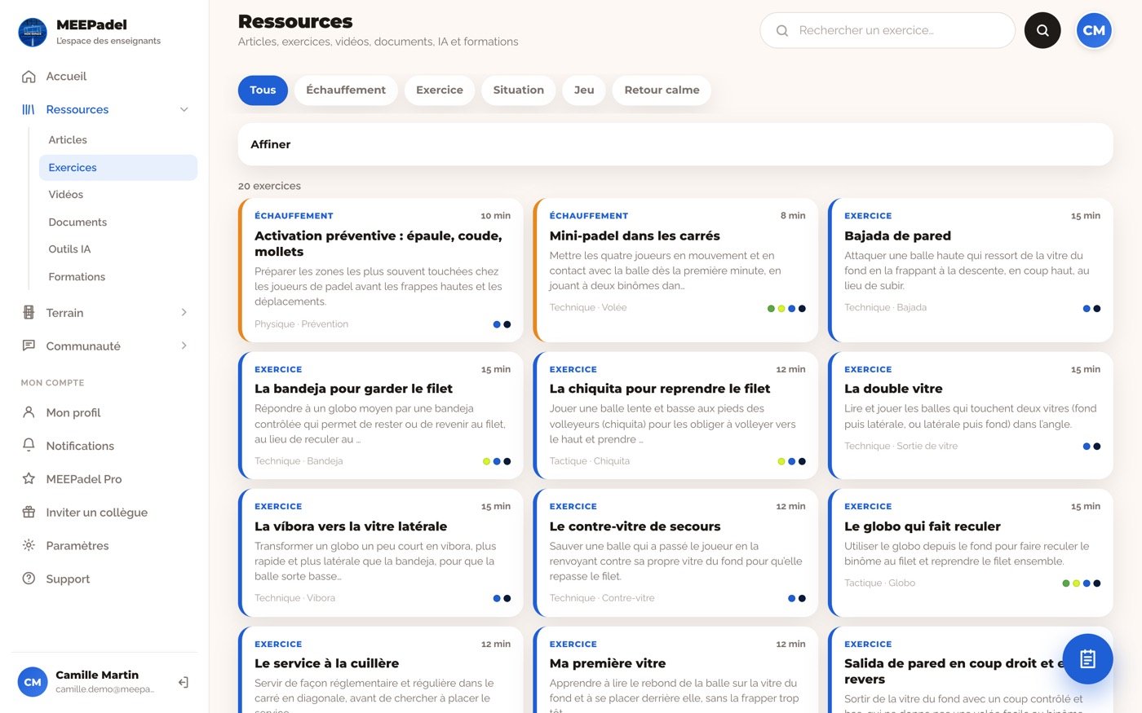Image resolution: width=1142 pixels, height=713 pixels.
Task: Click the floating clipboard button
Action: click(x=1087, y=658)
